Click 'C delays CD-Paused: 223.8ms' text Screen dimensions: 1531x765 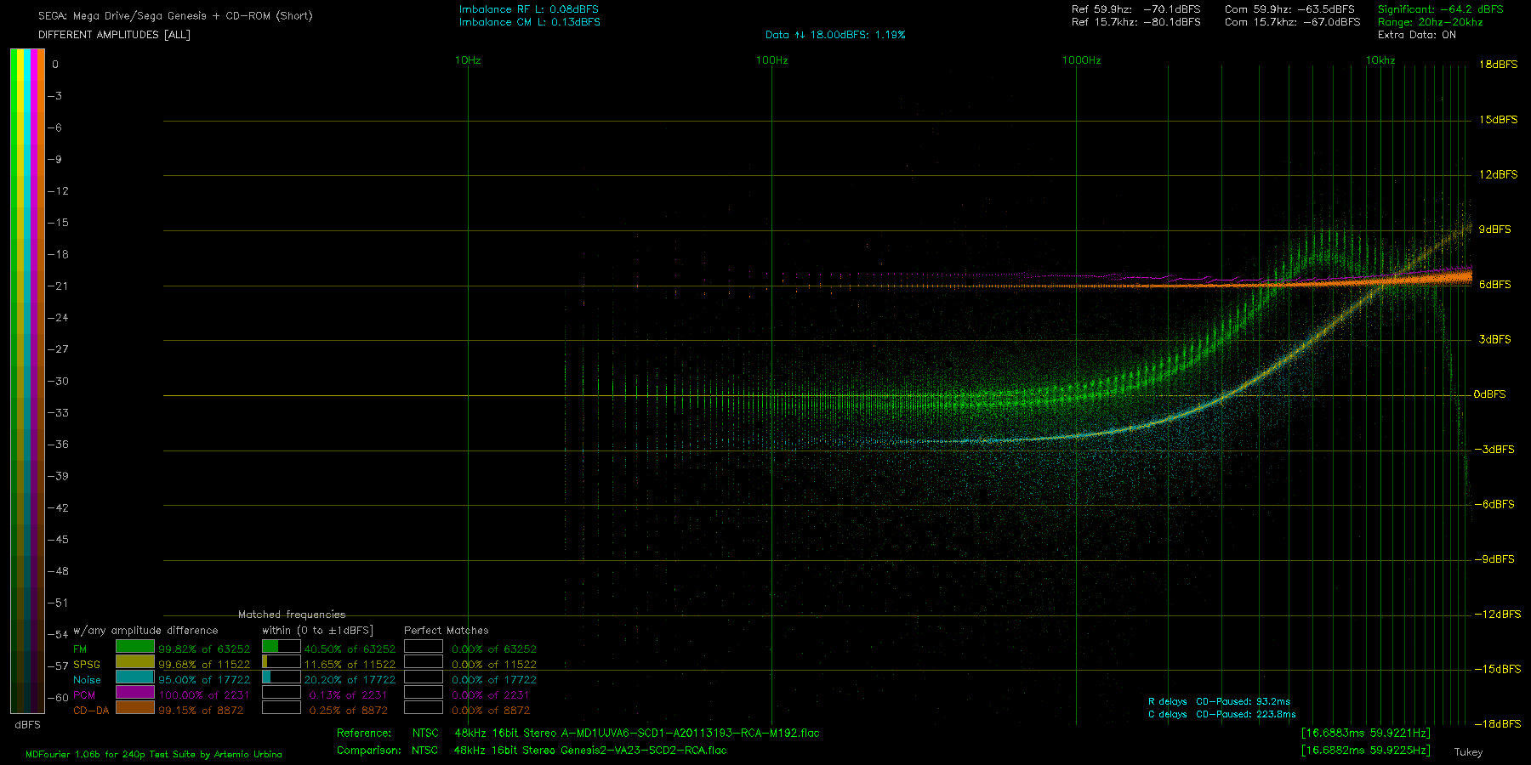[1221, 715]
